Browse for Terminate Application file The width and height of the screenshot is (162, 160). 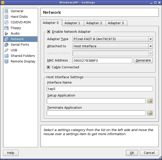tap(150, 113)
